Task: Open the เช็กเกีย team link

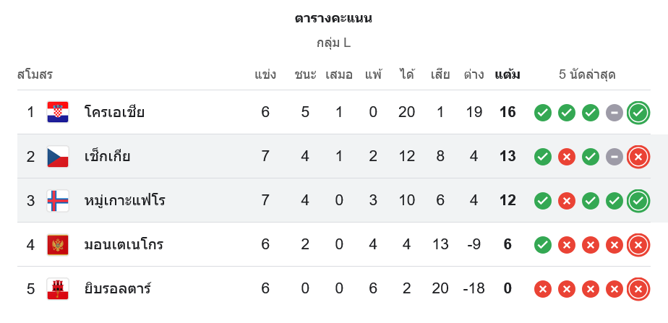Action: (x=107, y=156)
